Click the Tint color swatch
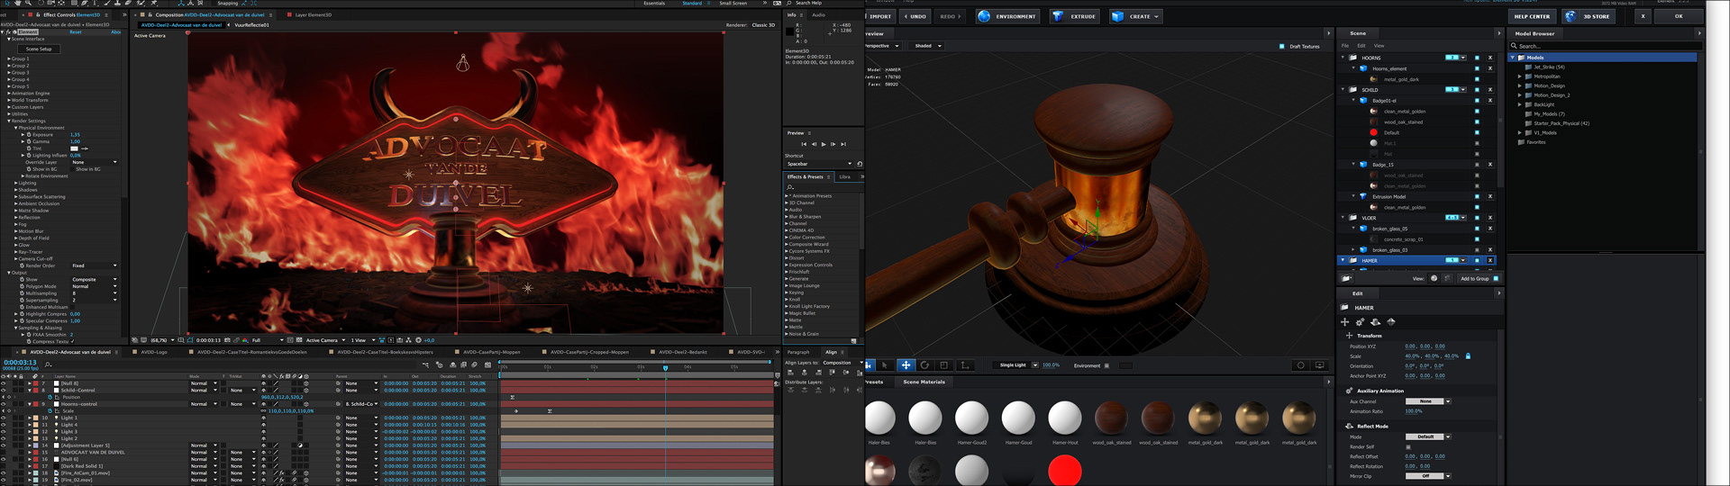1730x486 pixels. click(74, 148)
